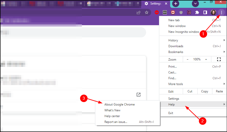Click the profile avatar picture
227x132 pixels.
[x=213, y=12]
